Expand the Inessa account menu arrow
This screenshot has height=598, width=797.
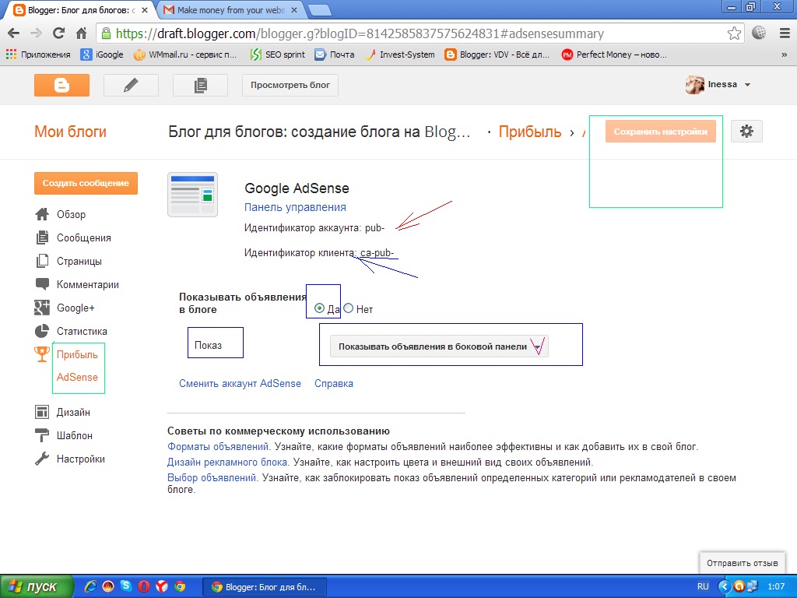(747, 85)
